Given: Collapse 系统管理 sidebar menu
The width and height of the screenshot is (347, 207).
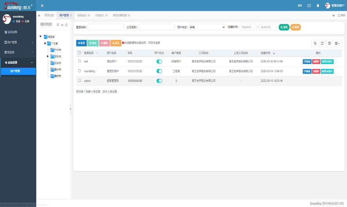Looking at the screenshot, I should coord(18,62).
